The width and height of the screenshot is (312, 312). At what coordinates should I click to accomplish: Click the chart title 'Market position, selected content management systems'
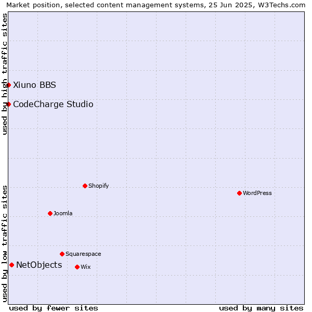[106, 5]
